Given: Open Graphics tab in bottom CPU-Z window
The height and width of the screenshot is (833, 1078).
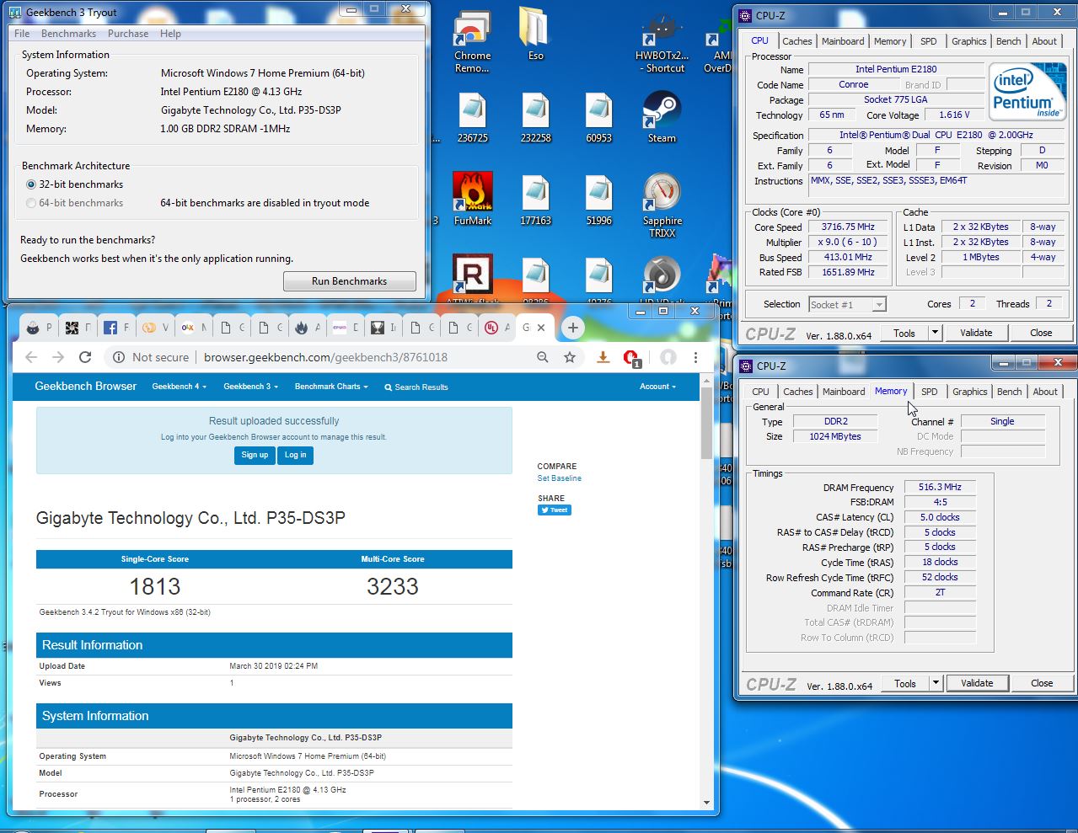Looking at the screenshot, I should [969, 392].
